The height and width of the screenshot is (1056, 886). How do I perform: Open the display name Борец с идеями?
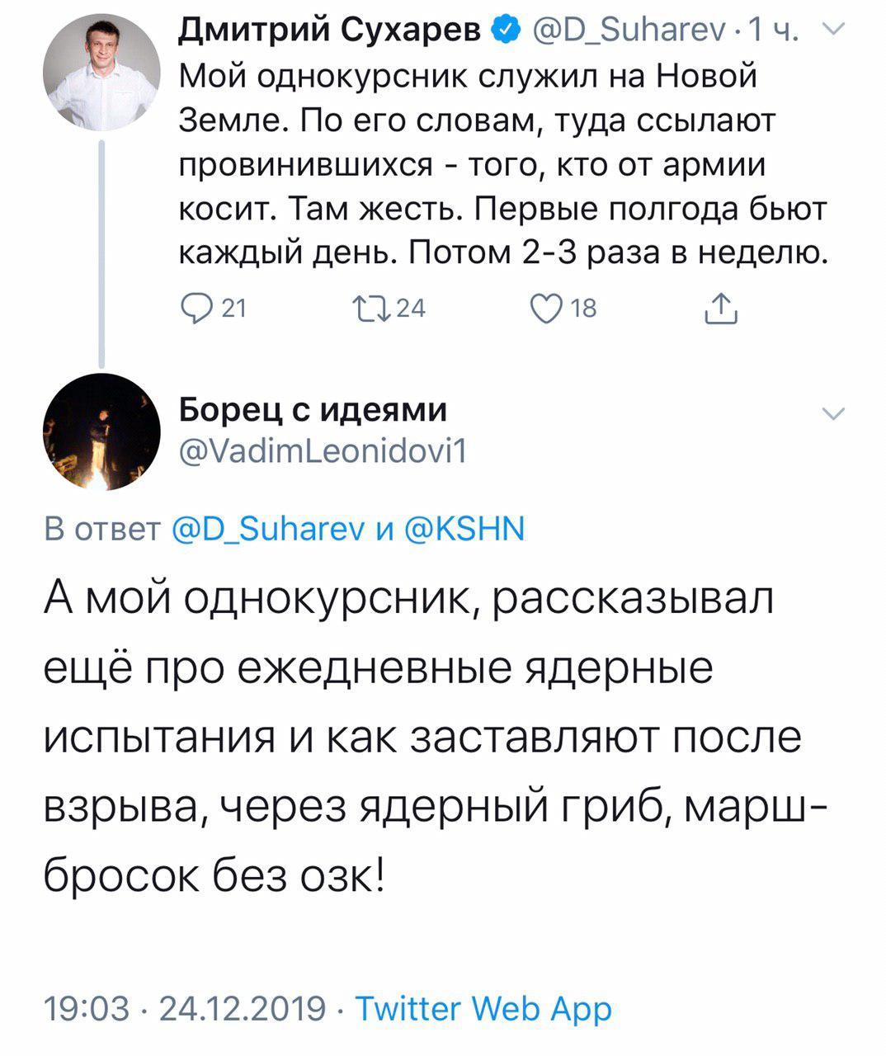click(x=313, y=410)
